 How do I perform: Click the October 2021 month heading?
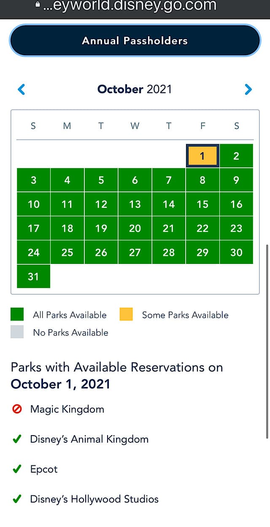tap(135, 89)
